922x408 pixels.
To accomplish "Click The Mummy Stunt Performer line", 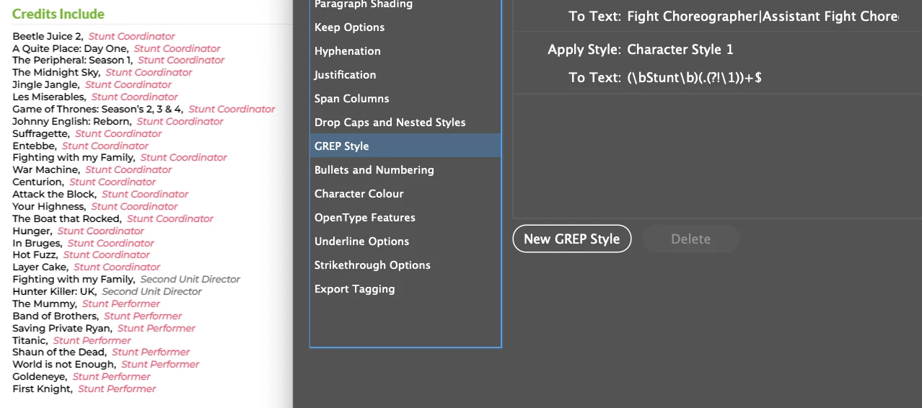I will (86, 304).
